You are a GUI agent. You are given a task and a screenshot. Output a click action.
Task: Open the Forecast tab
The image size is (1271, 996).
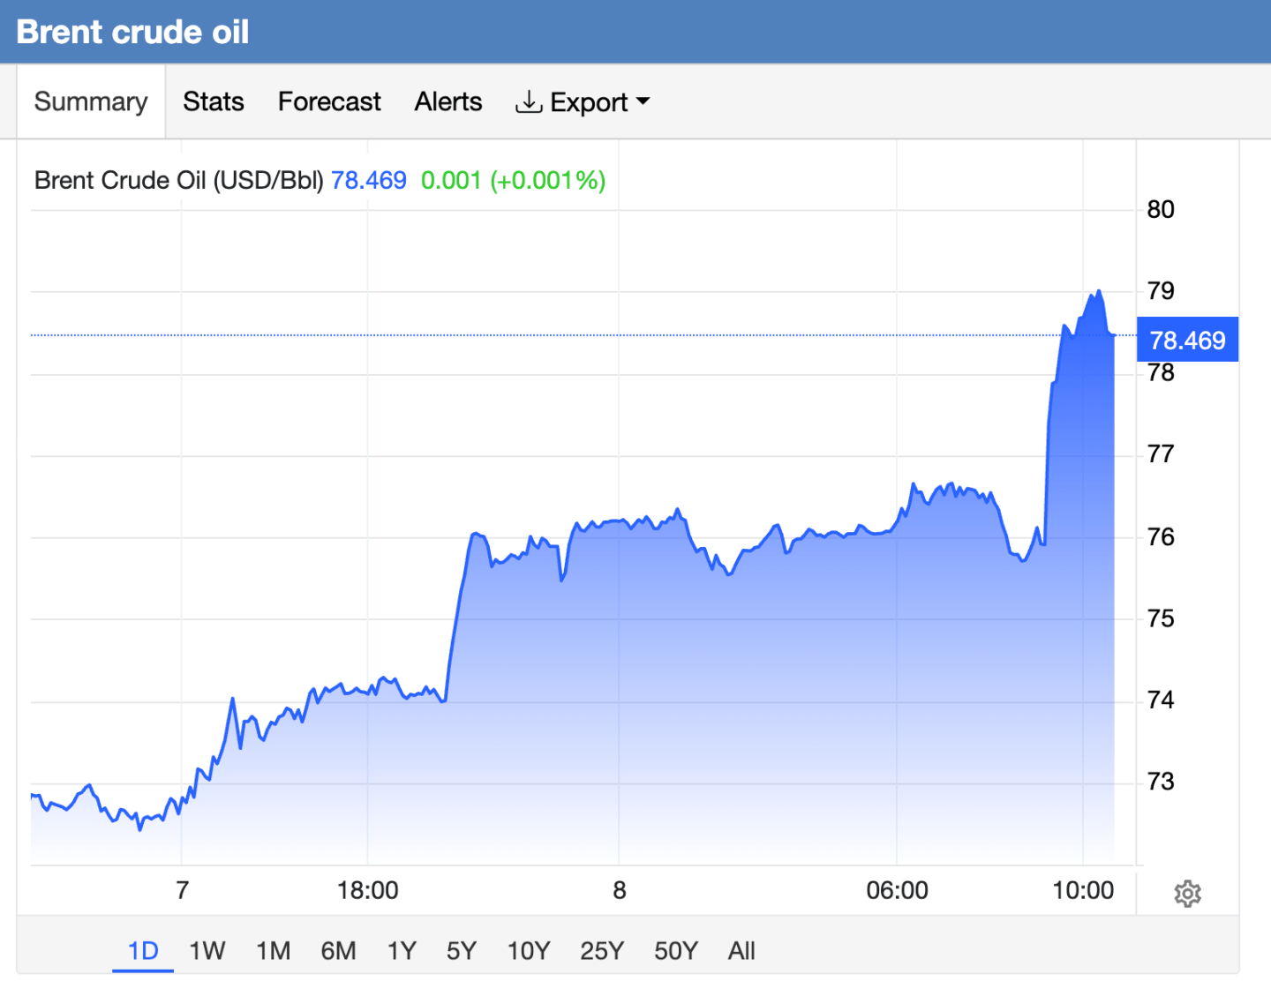[x=329, y=101]
